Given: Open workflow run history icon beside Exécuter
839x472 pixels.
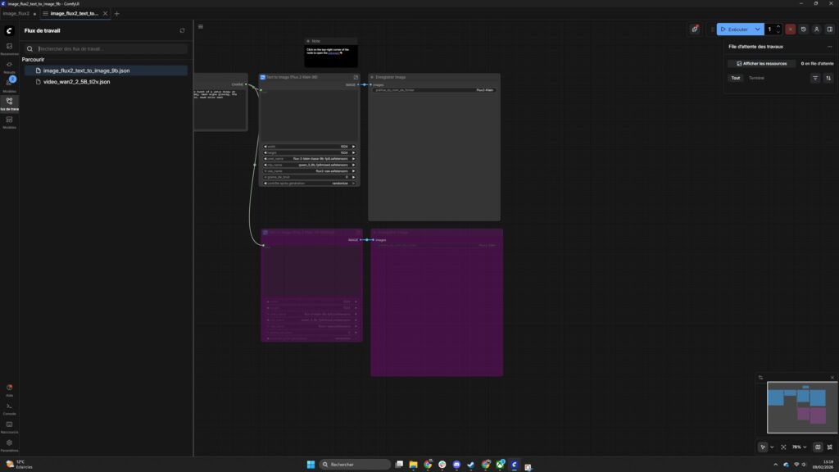Looking at the screenshot, I should click(804, 29).
